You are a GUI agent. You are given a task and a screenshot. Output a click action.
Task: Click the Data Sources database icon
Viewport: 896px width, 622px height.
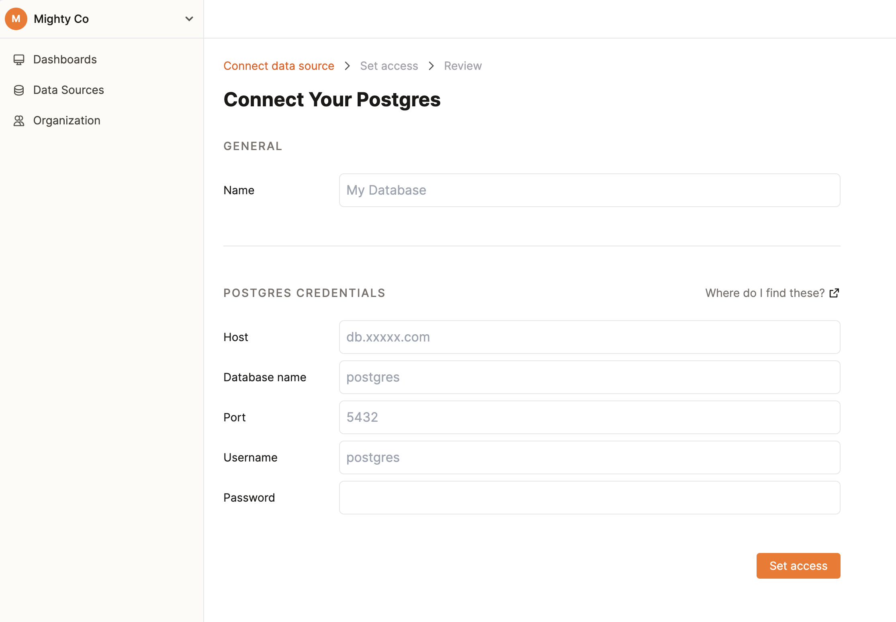point(19,90)
